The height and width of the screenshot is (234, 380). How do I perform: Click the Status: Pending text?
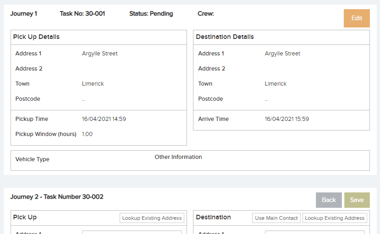click(x=151, y=14)
